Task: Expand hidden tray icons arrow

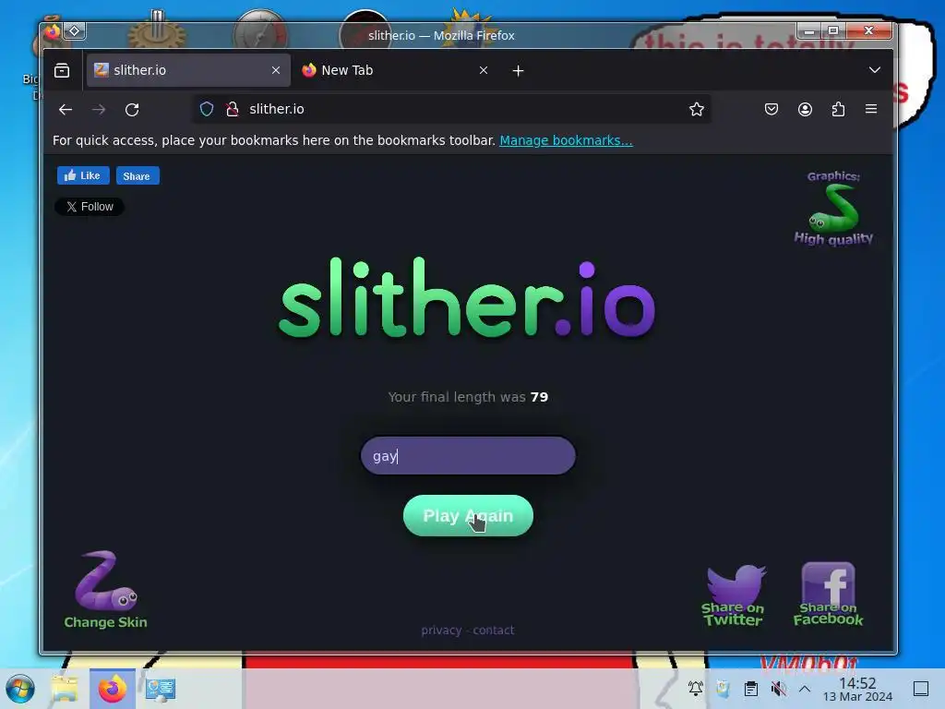Action: pyautogui.click(x=805, y=689)
